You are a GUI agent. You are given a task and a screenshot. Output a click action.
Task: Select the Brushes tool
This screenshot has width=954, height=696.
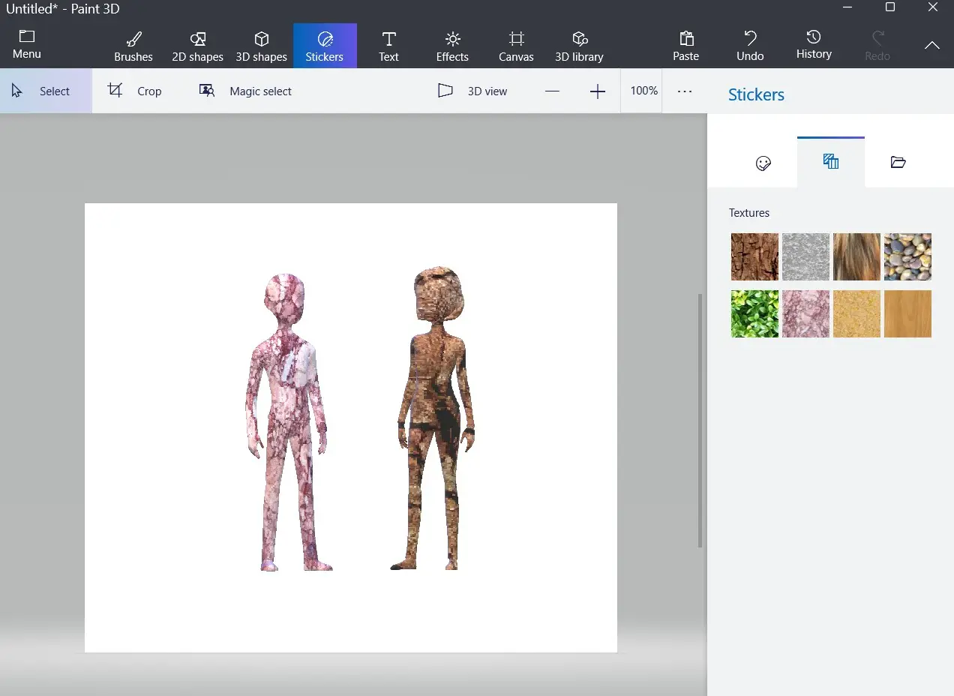pyautogui.click(x=133, y=45)
